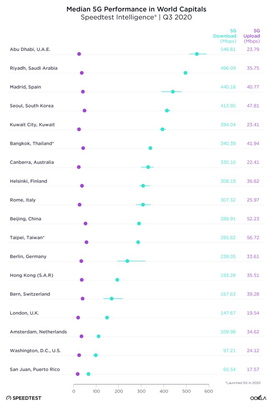Click the Washington, D.C., U.S. label
Screen dimensions: 273x408
tap(35, 350)
